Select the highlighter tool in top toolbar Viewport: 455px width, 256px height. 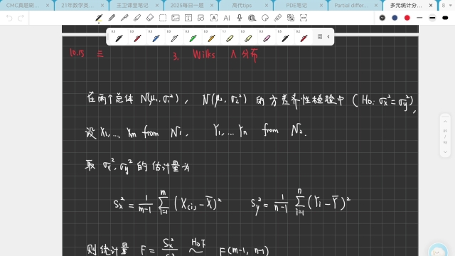pos(137,18)
